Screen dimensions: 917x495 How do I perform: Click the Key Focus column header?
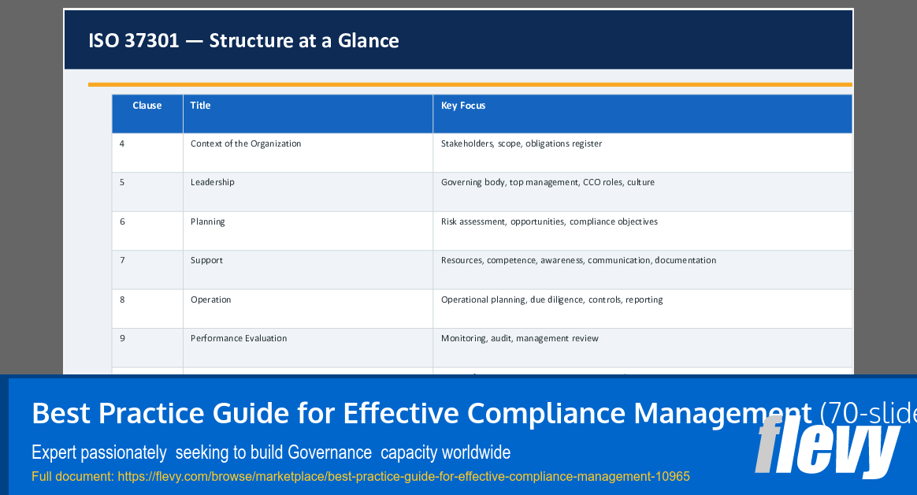(463, 105)
